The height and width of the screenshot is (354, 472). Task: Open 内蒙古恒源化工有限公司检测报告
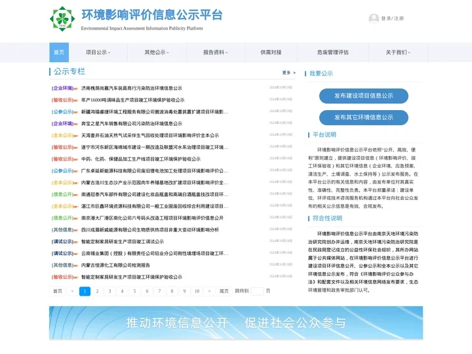[115, 265]
